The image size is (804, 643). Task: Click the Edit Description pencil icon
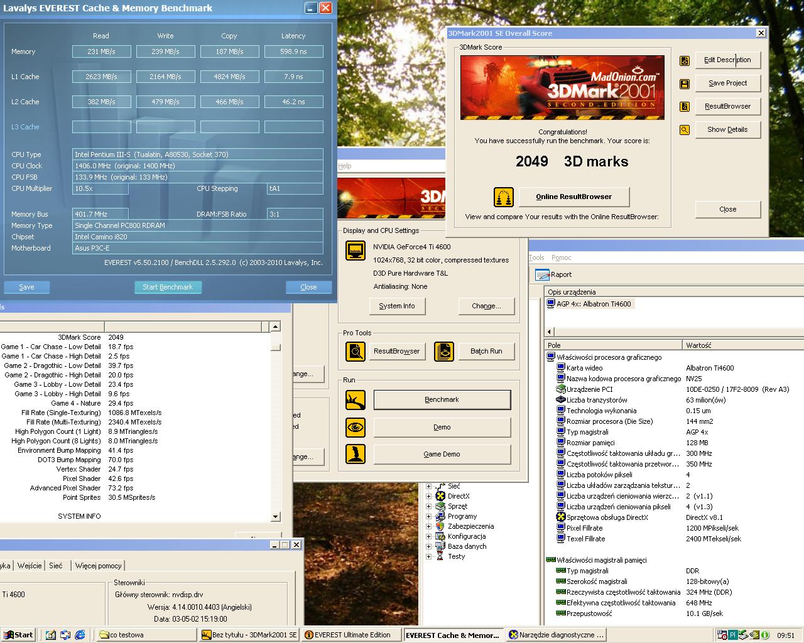(685, 60)
